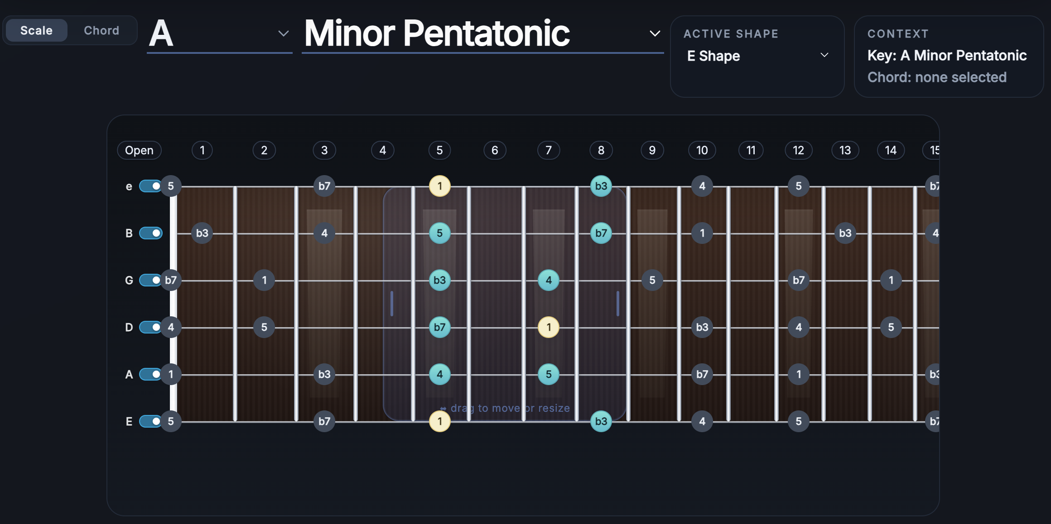The height and width of the screenshot is (524, 1051).
Task: Select 5 note on D string fret 2
Action: [264, 327]
